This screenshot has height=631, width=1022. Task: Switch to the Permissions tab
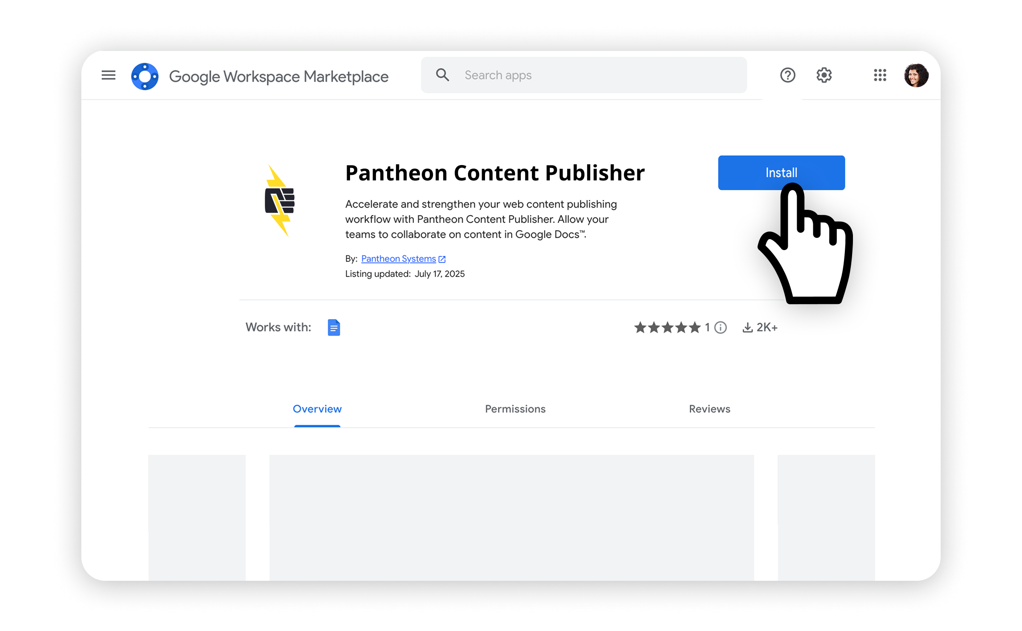515,409
